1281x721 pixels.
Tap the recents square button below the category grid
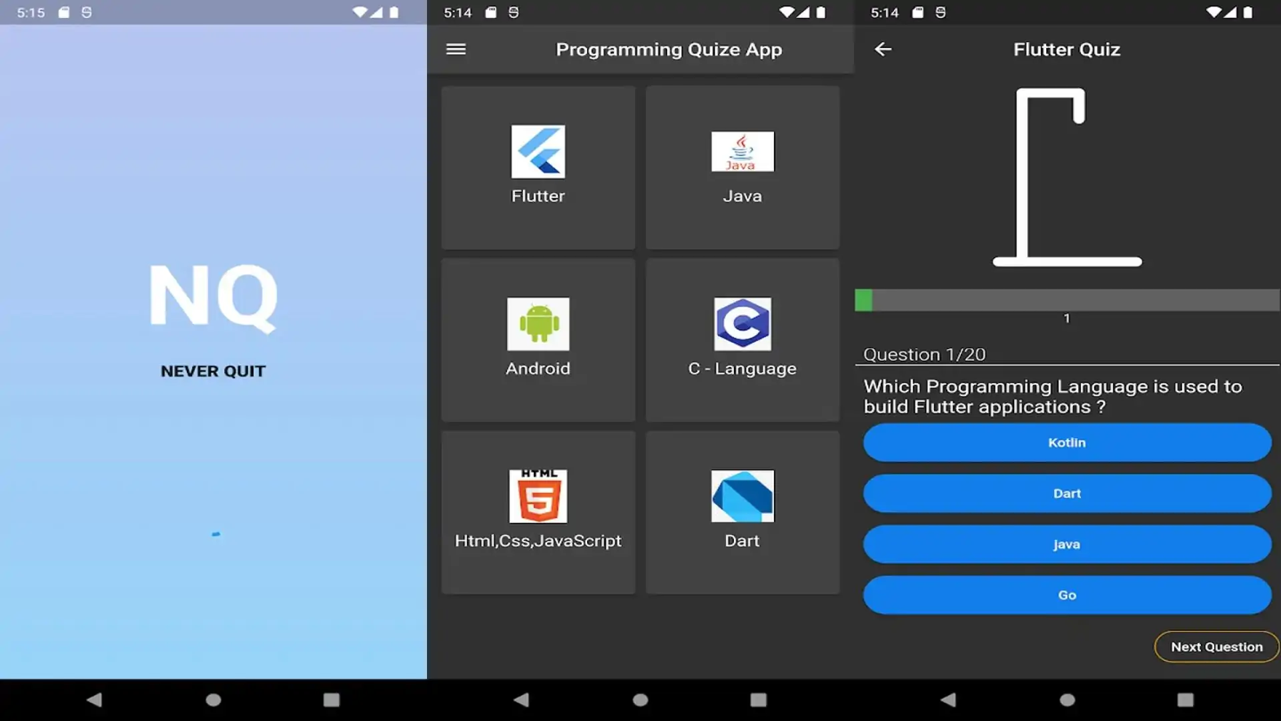pyautogui.click(x=759, y=700)
